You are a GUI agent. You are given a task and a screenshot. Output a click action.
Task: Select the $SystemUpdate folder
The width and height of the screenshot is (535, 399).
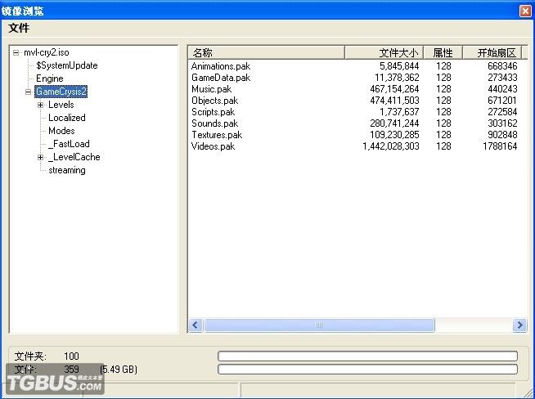click(x=66, y=65)
